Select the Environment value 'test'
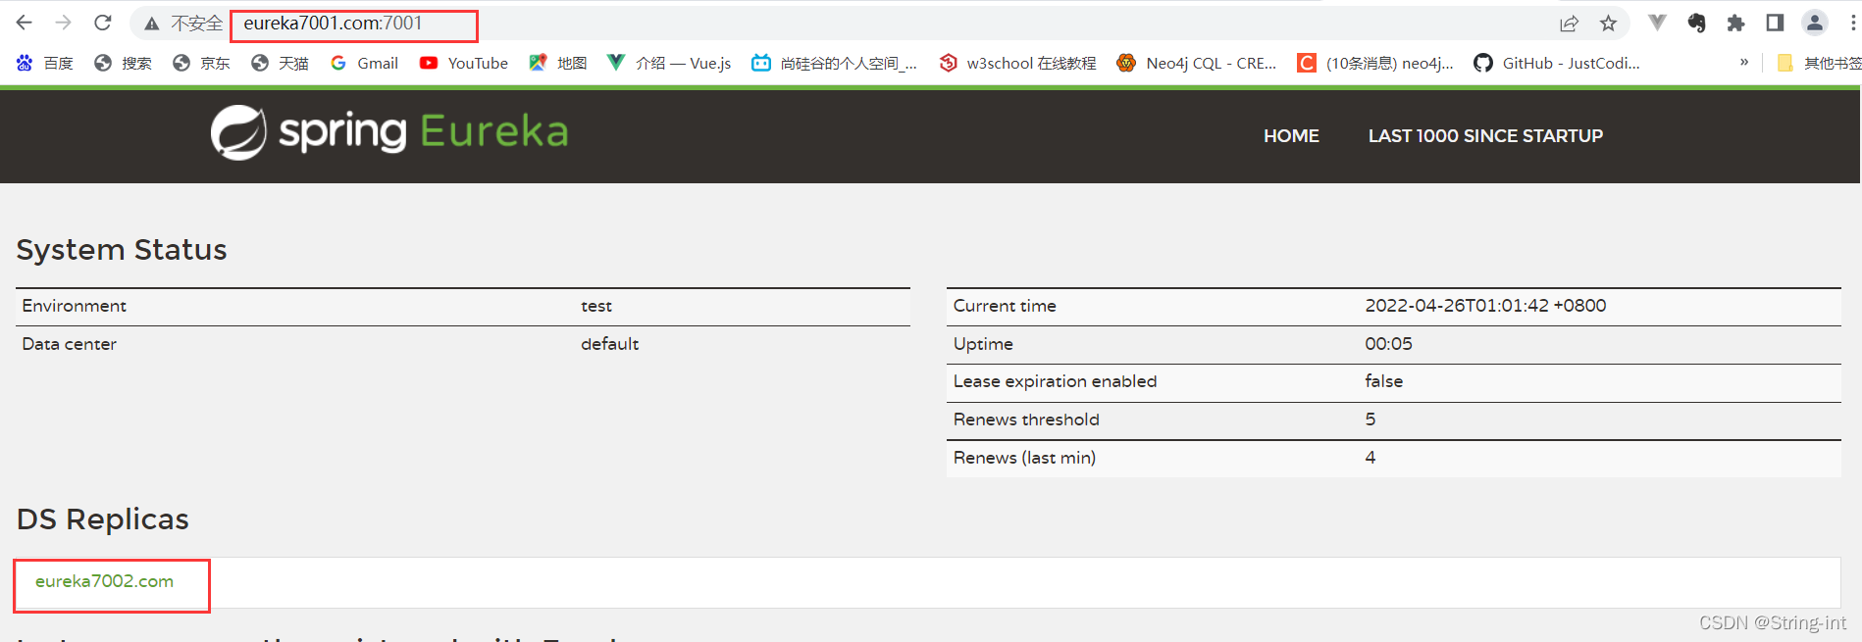The width and height of the screenshot is (1862, 642). coord(596,306)
